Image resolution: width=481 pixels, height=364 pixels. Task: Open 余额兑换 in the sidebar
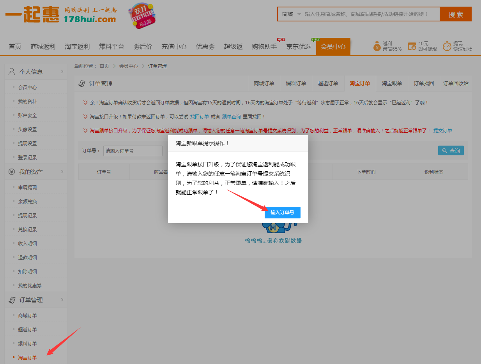click(x=27, y=202)
